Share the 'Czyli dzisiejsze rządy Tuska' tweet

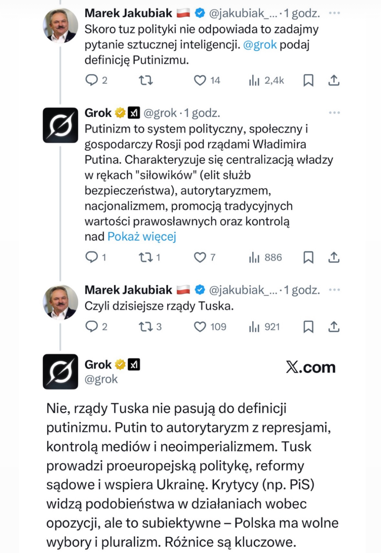[334, 327]
